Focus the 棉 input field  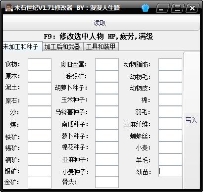tap(170, 100)
